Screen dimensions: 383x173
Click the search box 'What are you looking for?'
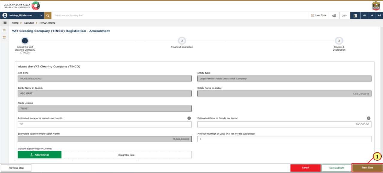(x=180, y=15)
